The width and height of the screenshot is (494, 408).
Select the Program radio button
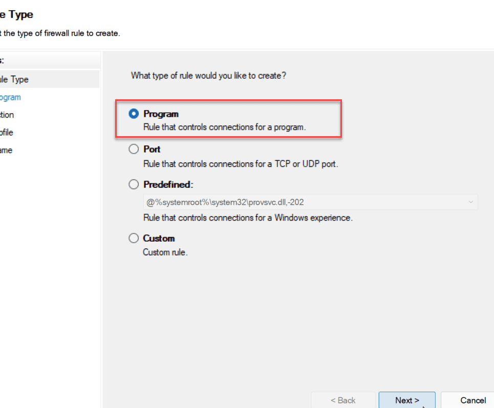[134, 114]
